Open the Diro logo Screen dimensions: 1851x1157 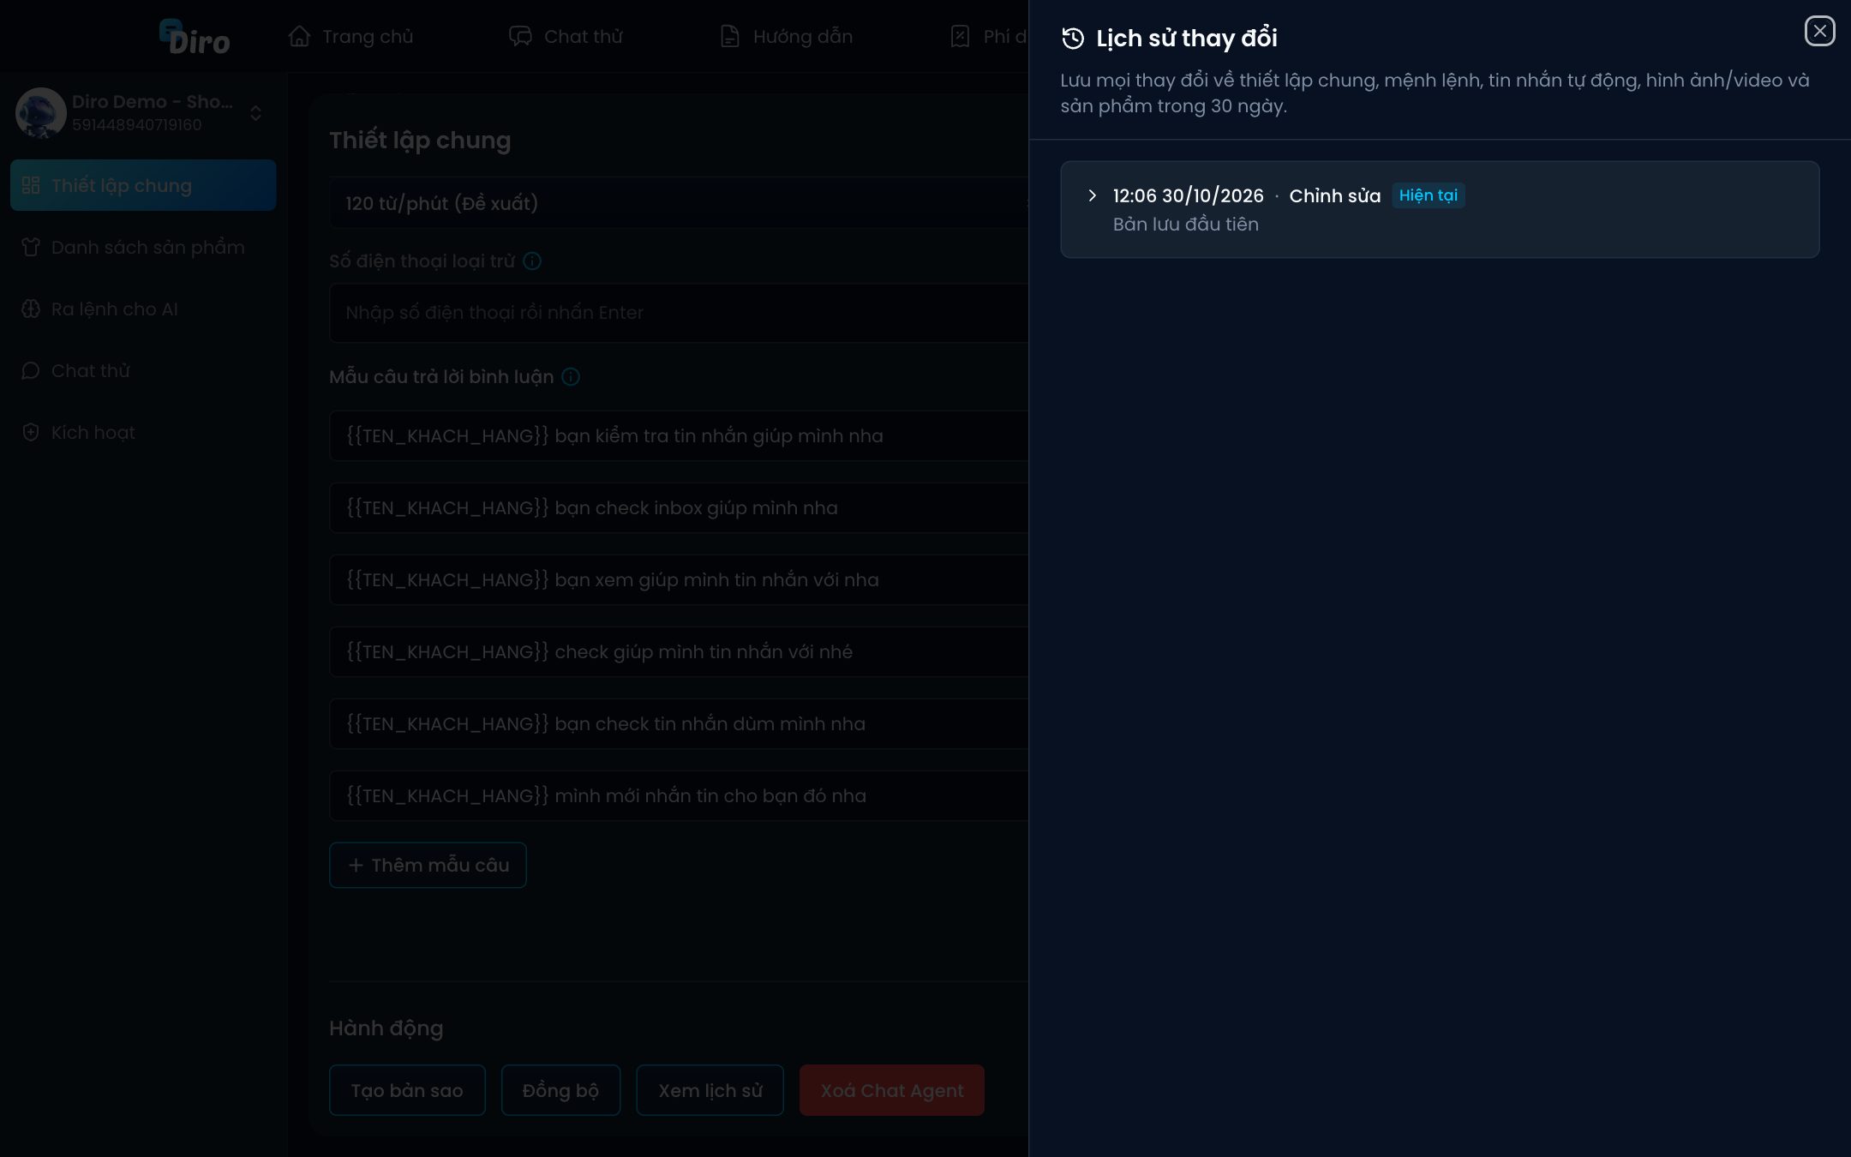pyautogui.click(x=195, y=37)
